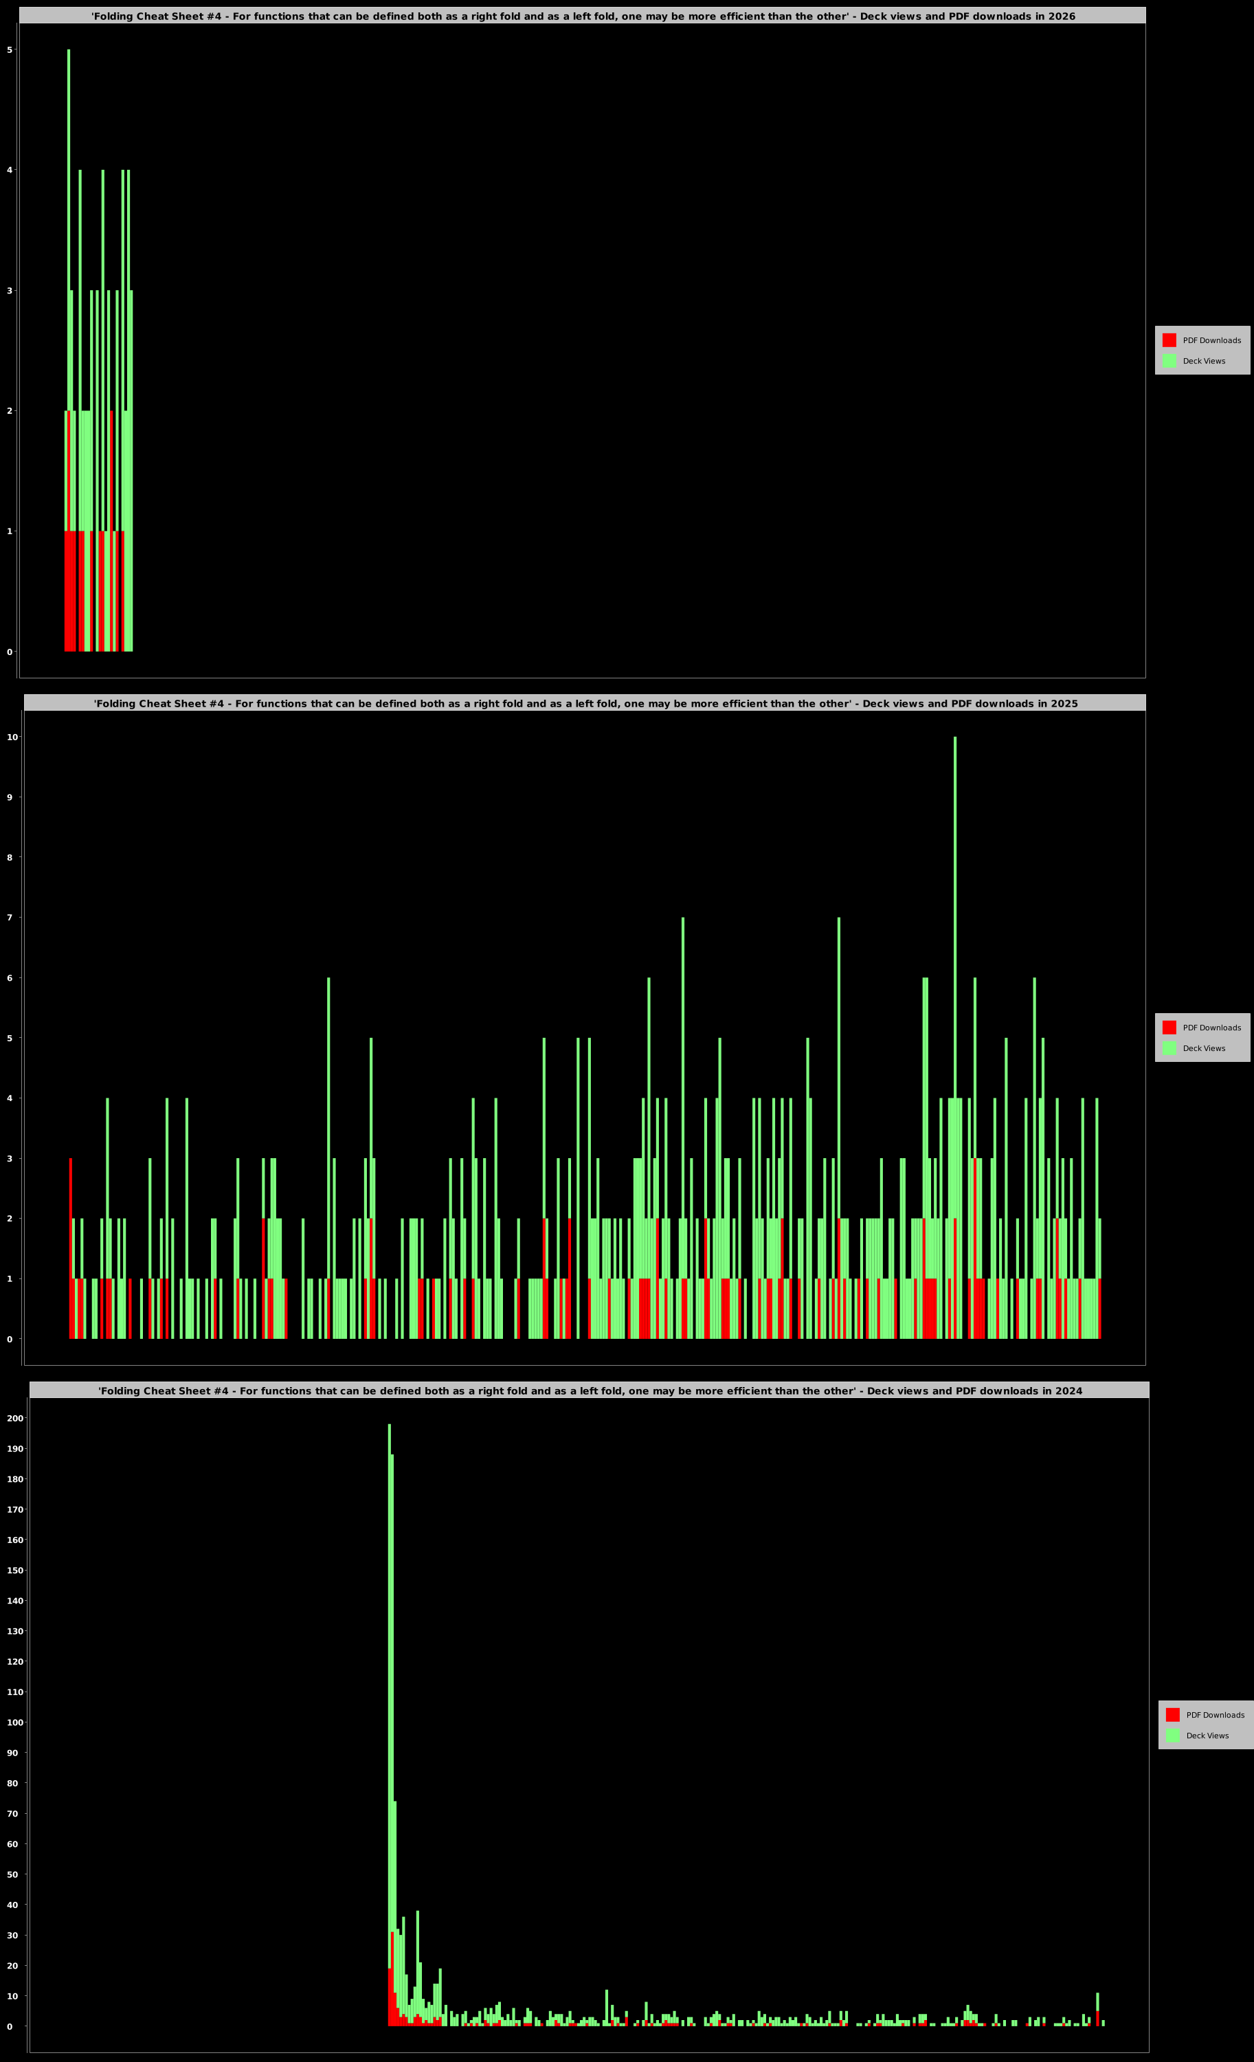Select Deck Views label in 2024 legend

[x=1207, y=1736]
